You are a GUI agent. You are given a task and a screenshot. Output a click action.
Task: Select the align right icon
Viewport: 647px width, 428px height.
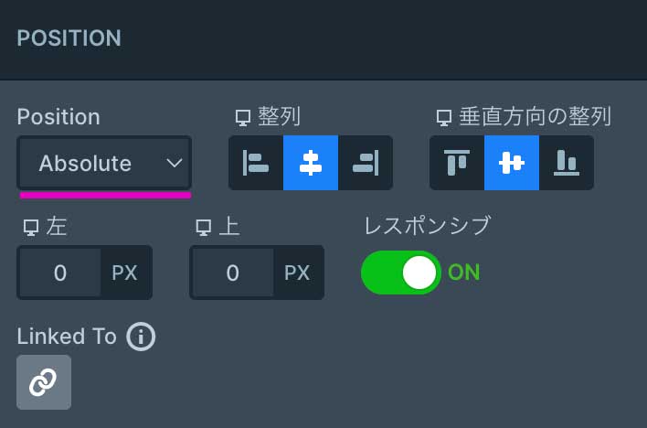point(366,163)
